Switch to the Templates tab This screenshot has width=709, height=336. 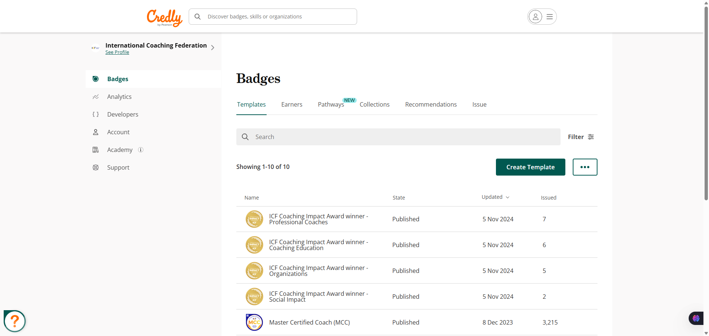(251, 104)
